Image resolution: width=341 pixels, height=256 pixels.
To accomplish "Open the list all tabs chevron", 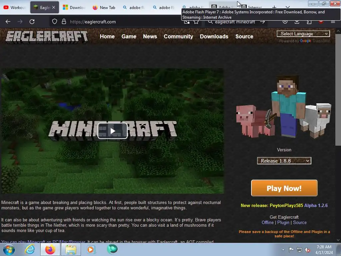I will coord(287,7).
